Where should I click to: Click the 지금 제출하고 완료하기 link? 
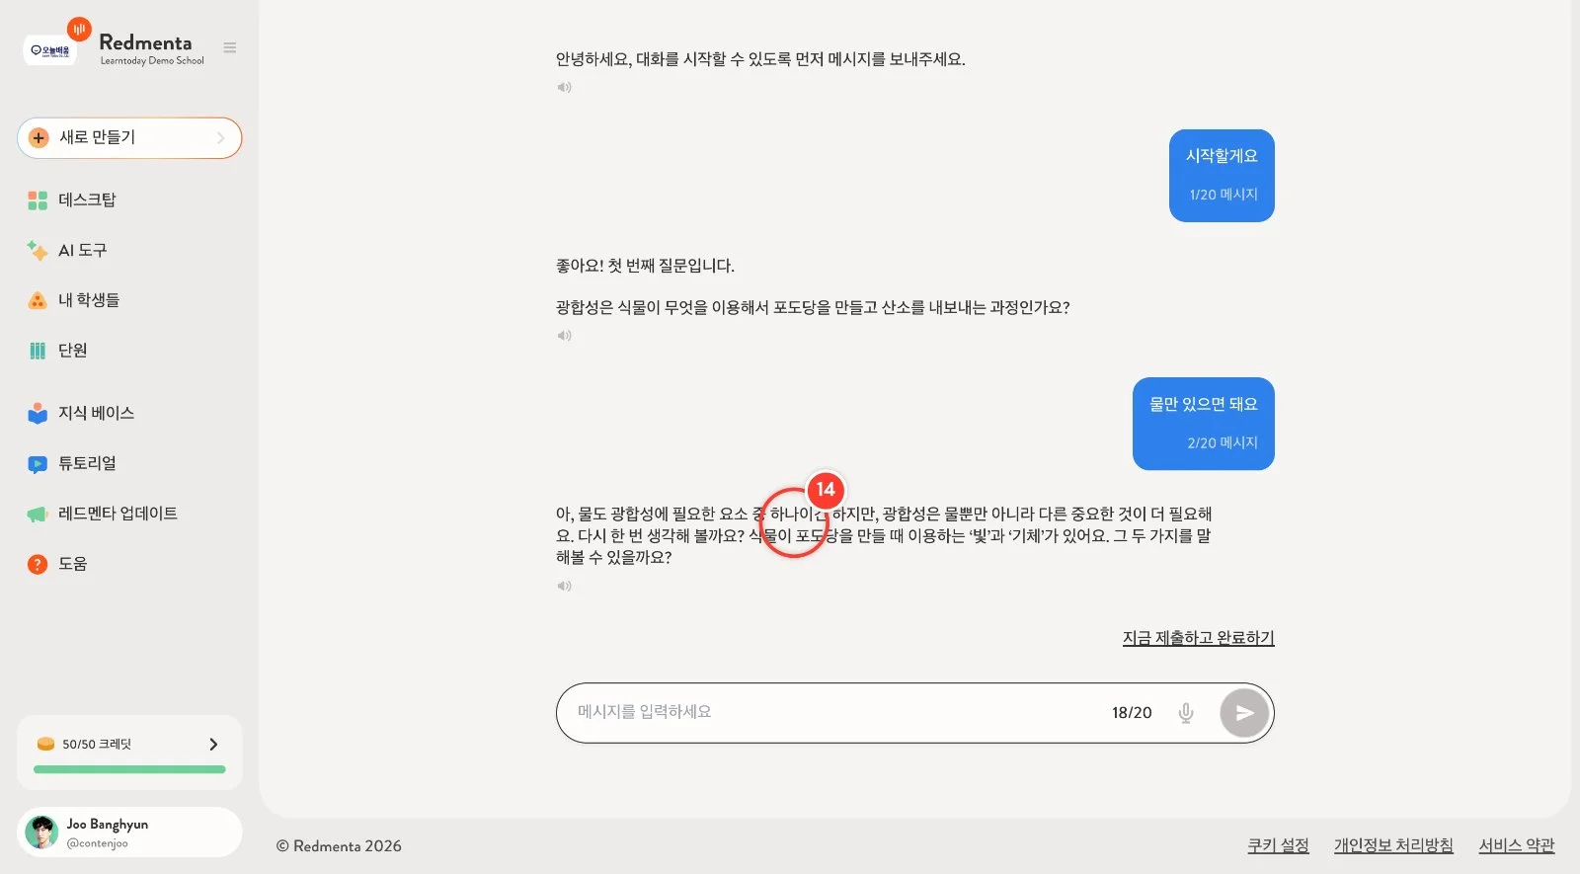point(1198,638)
